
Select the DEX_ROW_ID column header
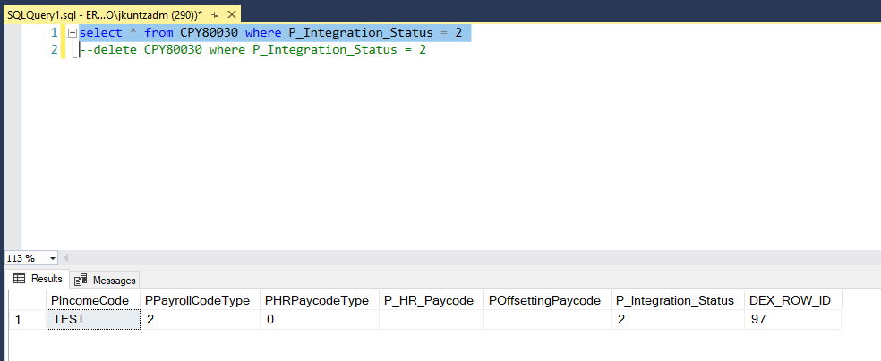click(x=791, y=300)
